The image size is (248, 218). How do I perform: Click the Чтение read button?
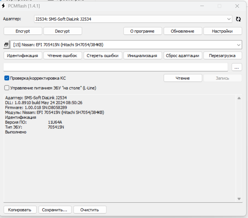pyautogui.click(x=183, y=78)
